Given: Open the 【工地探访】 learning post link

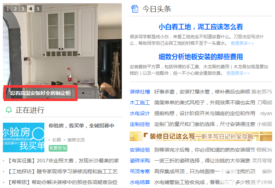Looking at the screenshot, I should (62, 171).
